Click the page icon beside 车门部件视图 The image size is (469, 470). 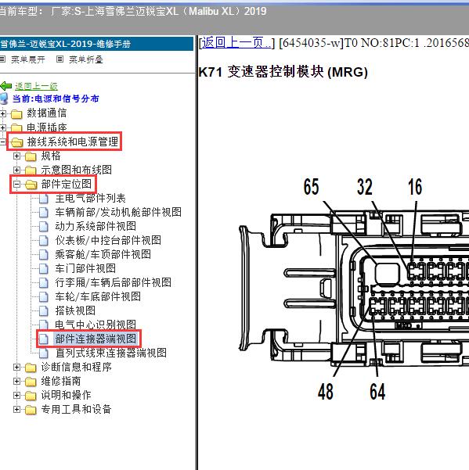tap(44, 268)
